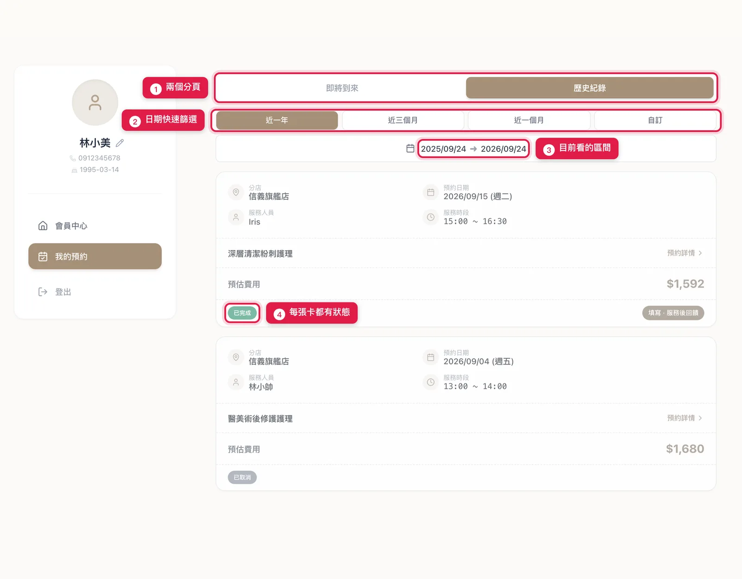Open 會員中心 in the sidebar
The image size is (742, 579).
95,226
